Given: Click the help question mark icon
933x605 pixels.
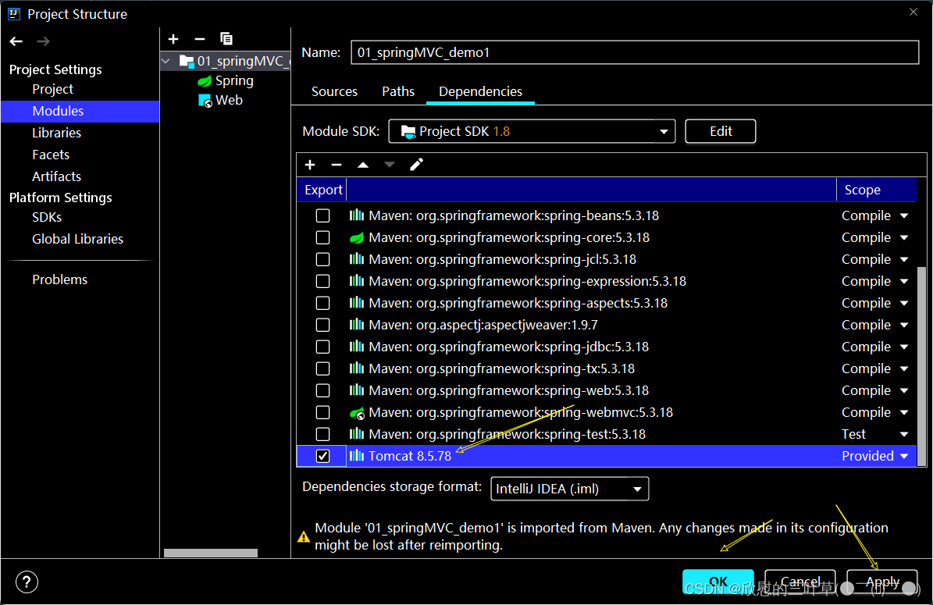Looking at the screenshot, I should click(27, 582).
